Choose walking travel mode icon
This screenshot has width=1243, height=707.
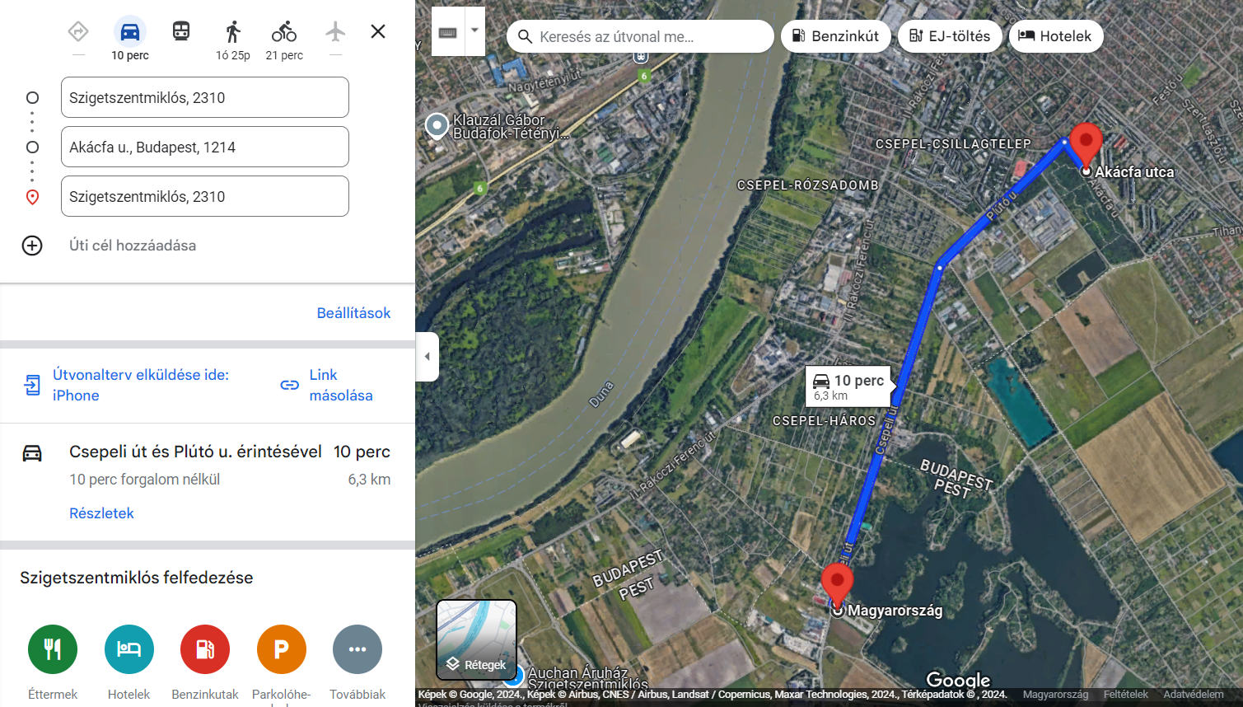(x=233, y=32)
